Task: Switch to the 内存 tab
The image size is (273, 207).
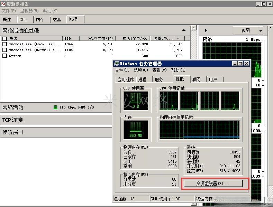Action: coord(42,19)
